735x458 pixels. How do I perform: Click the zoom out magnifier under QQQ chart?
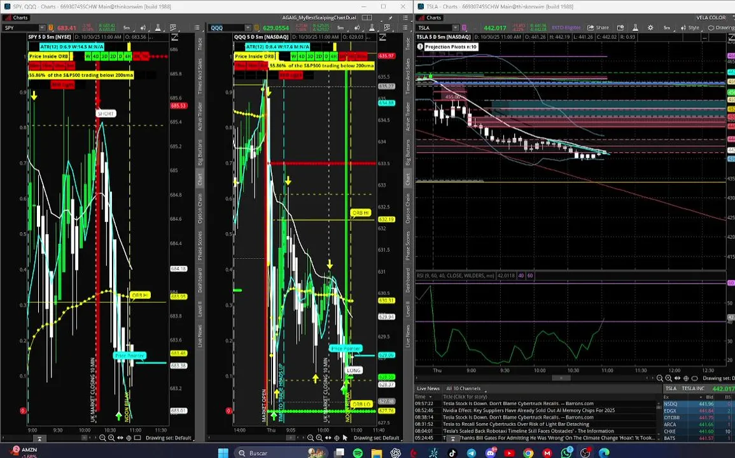311,438
